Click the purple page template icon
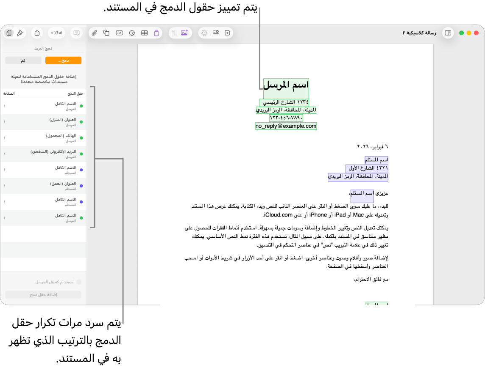 pyautogui.click(x=156, y=33)
